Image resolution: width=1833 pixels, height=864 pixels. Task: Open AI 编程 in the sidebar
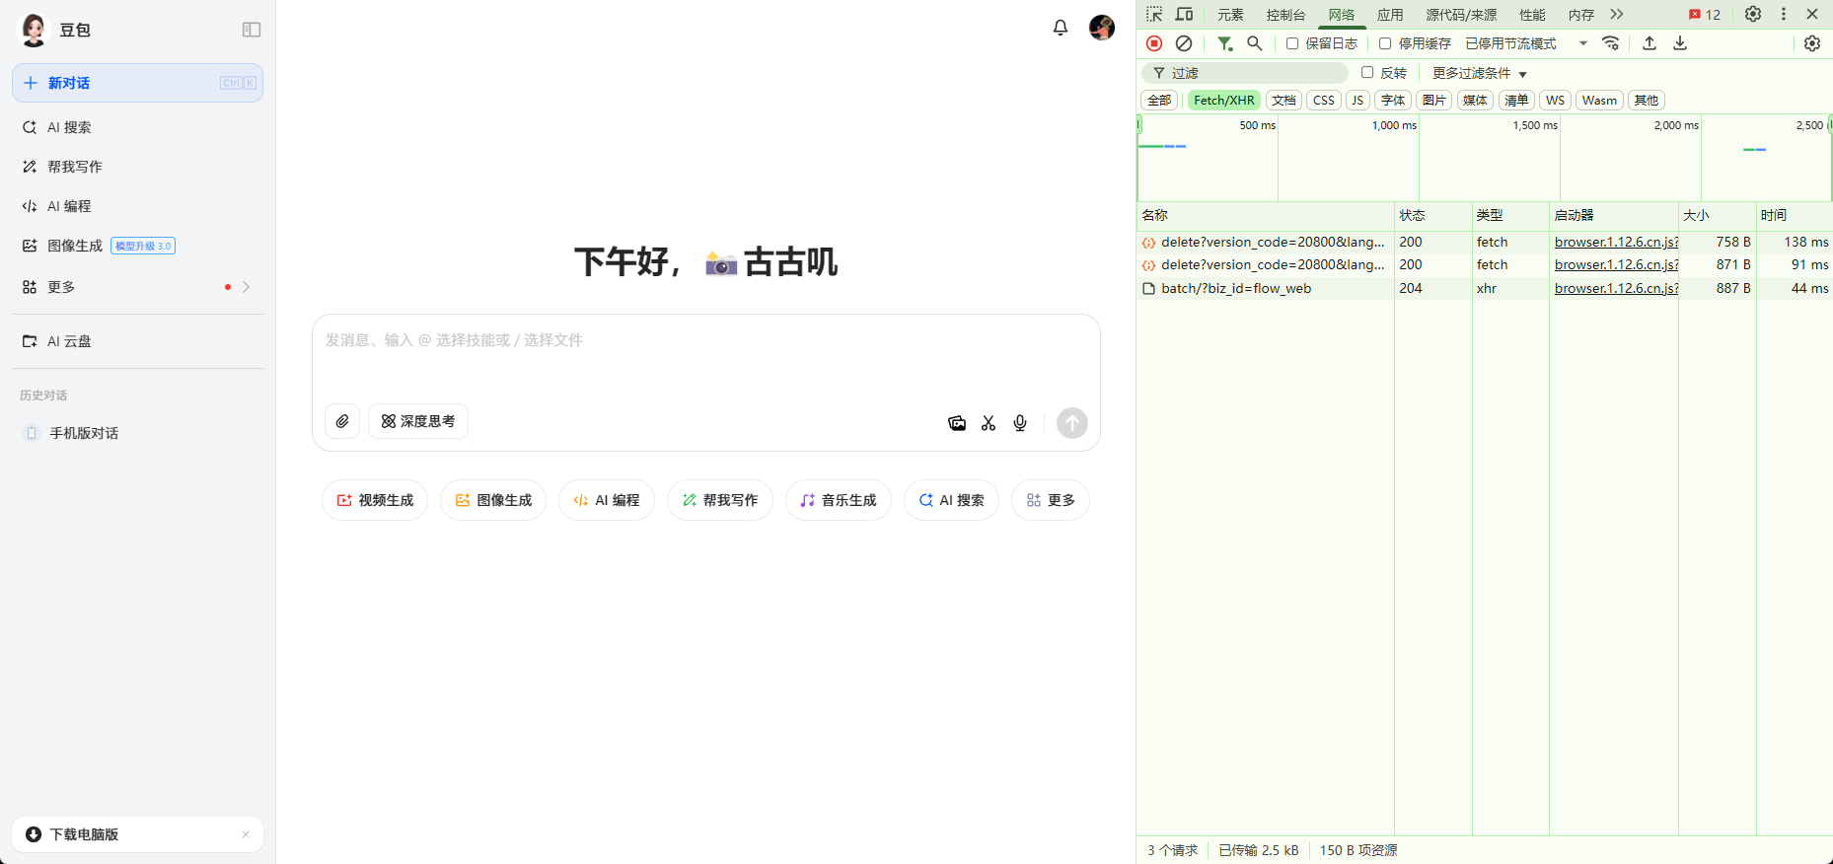pyautogui.click(x=137, y=206)
